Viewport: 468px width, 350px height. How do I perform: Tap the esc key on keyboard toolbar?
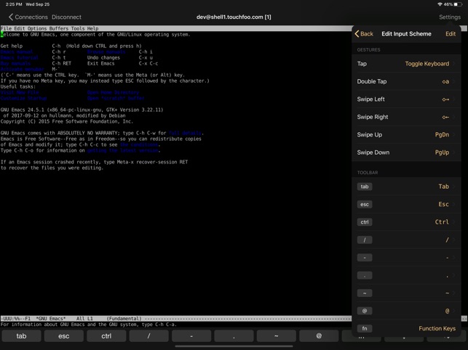pyautogui.click(x=63, y=336)
